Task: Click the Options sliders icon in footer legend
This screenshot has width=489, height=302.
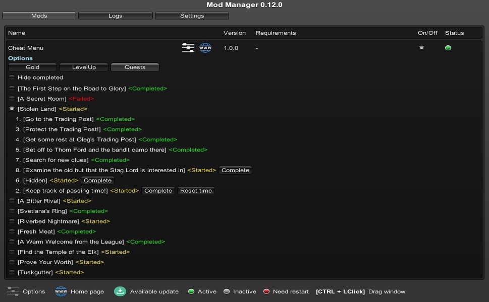Action: 13,291
